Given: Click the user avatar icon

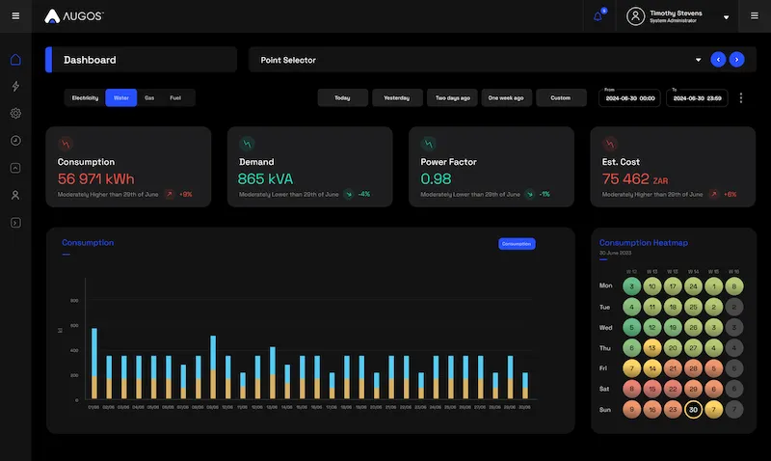Looking at the screenshot, I should (635, 16).
